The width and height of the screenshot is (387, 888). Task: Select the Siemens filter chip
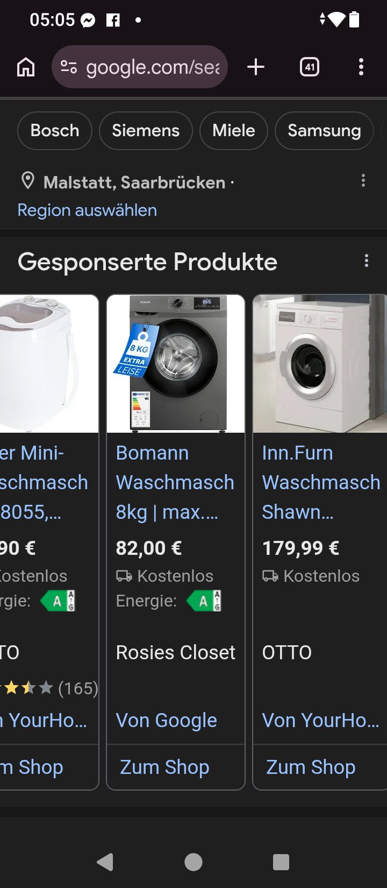146,131
